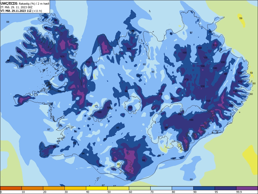Pick the amber 30–40 legend swatch

[75, 188]
